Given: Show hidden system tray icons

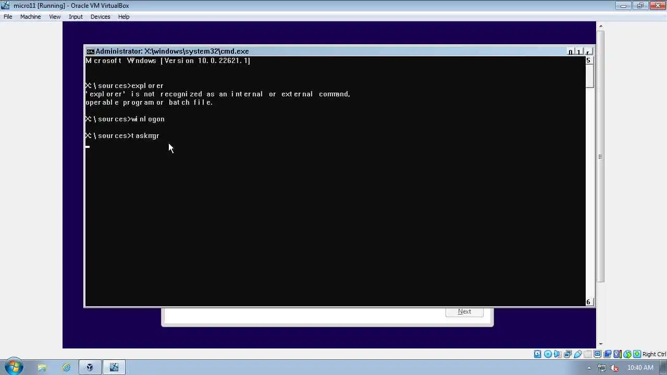Looking at the screenshot, I should pyautogui.click(x=589, y=368).
